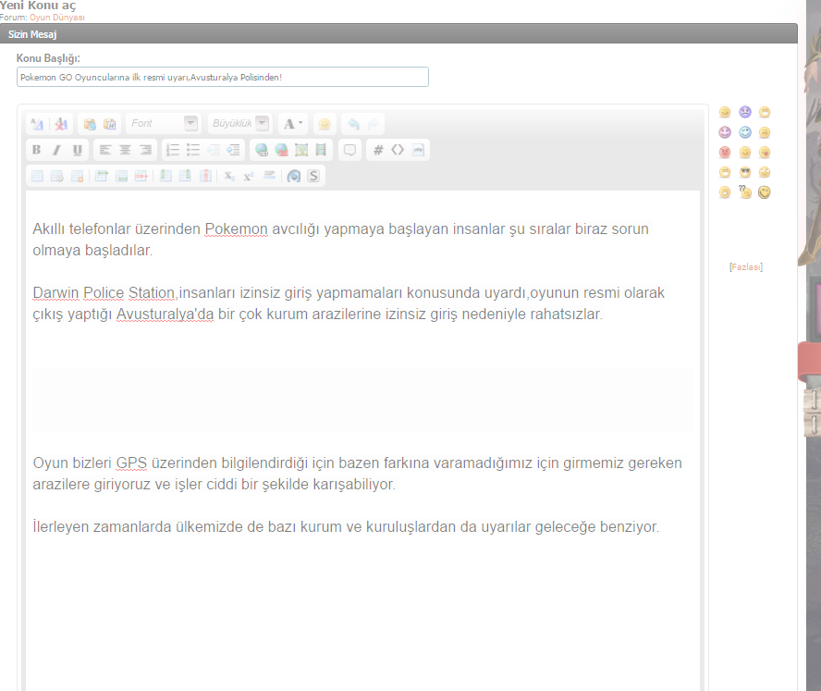Toggle underline formatting

click(x=77, y=150)
